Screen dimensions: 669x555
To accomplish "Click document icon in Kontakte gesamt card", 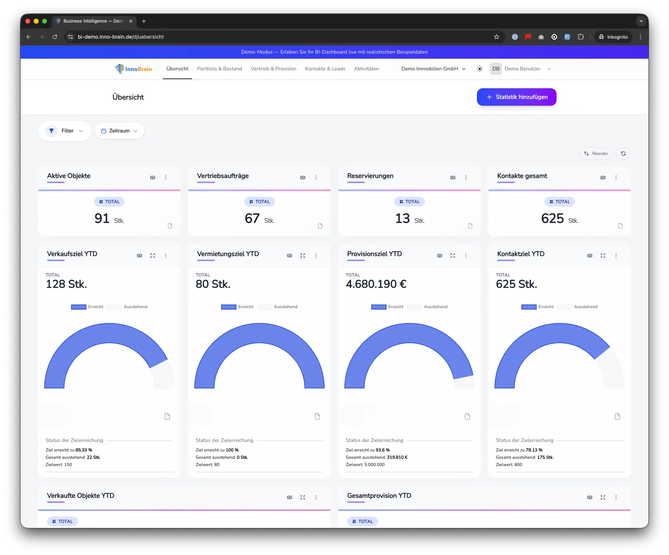I will (x=620, y=226).
